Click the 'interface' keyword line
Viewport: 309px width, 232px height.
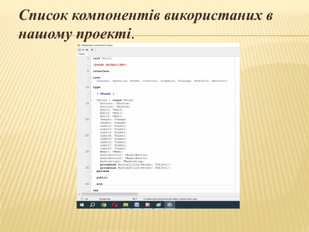tap(101, 71)
